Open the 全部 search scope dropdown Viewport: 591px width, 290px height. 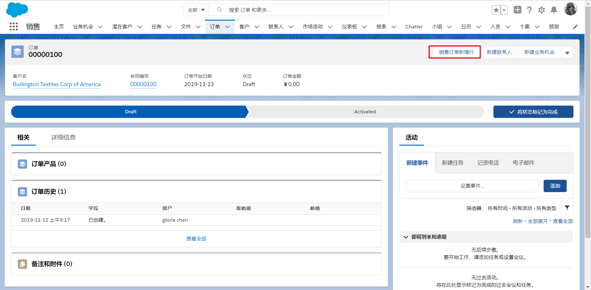coord(196,10)
